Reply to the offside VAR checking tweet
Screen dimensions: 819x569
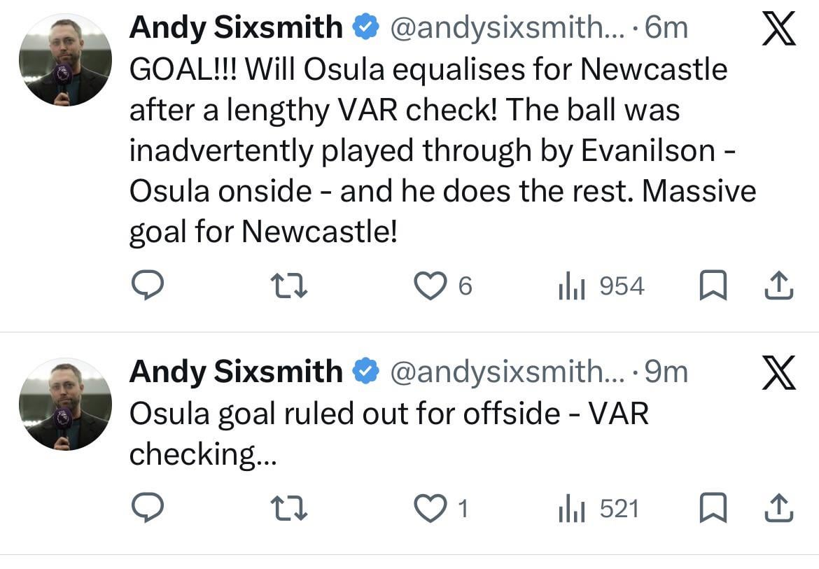click(x=148, y=508)
